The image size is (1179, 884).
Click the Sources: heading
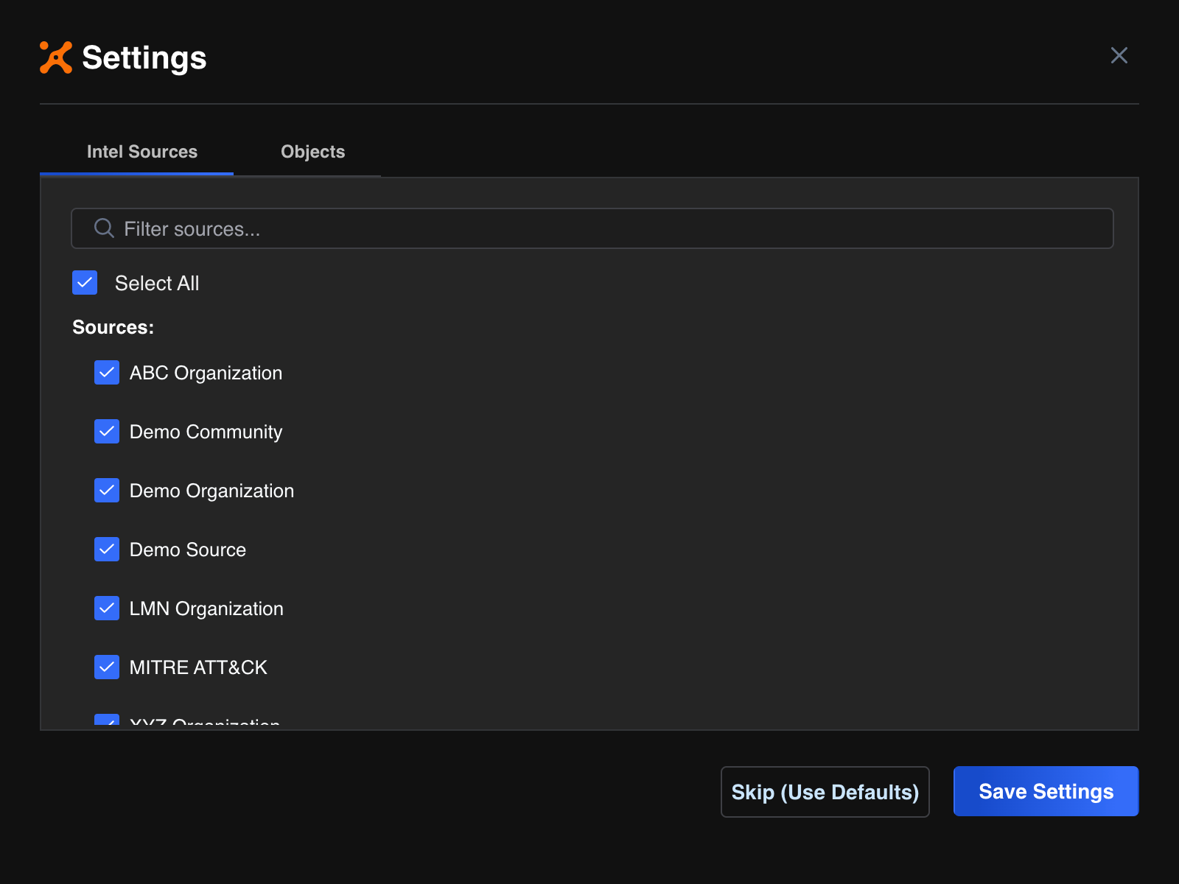point(113,327)
